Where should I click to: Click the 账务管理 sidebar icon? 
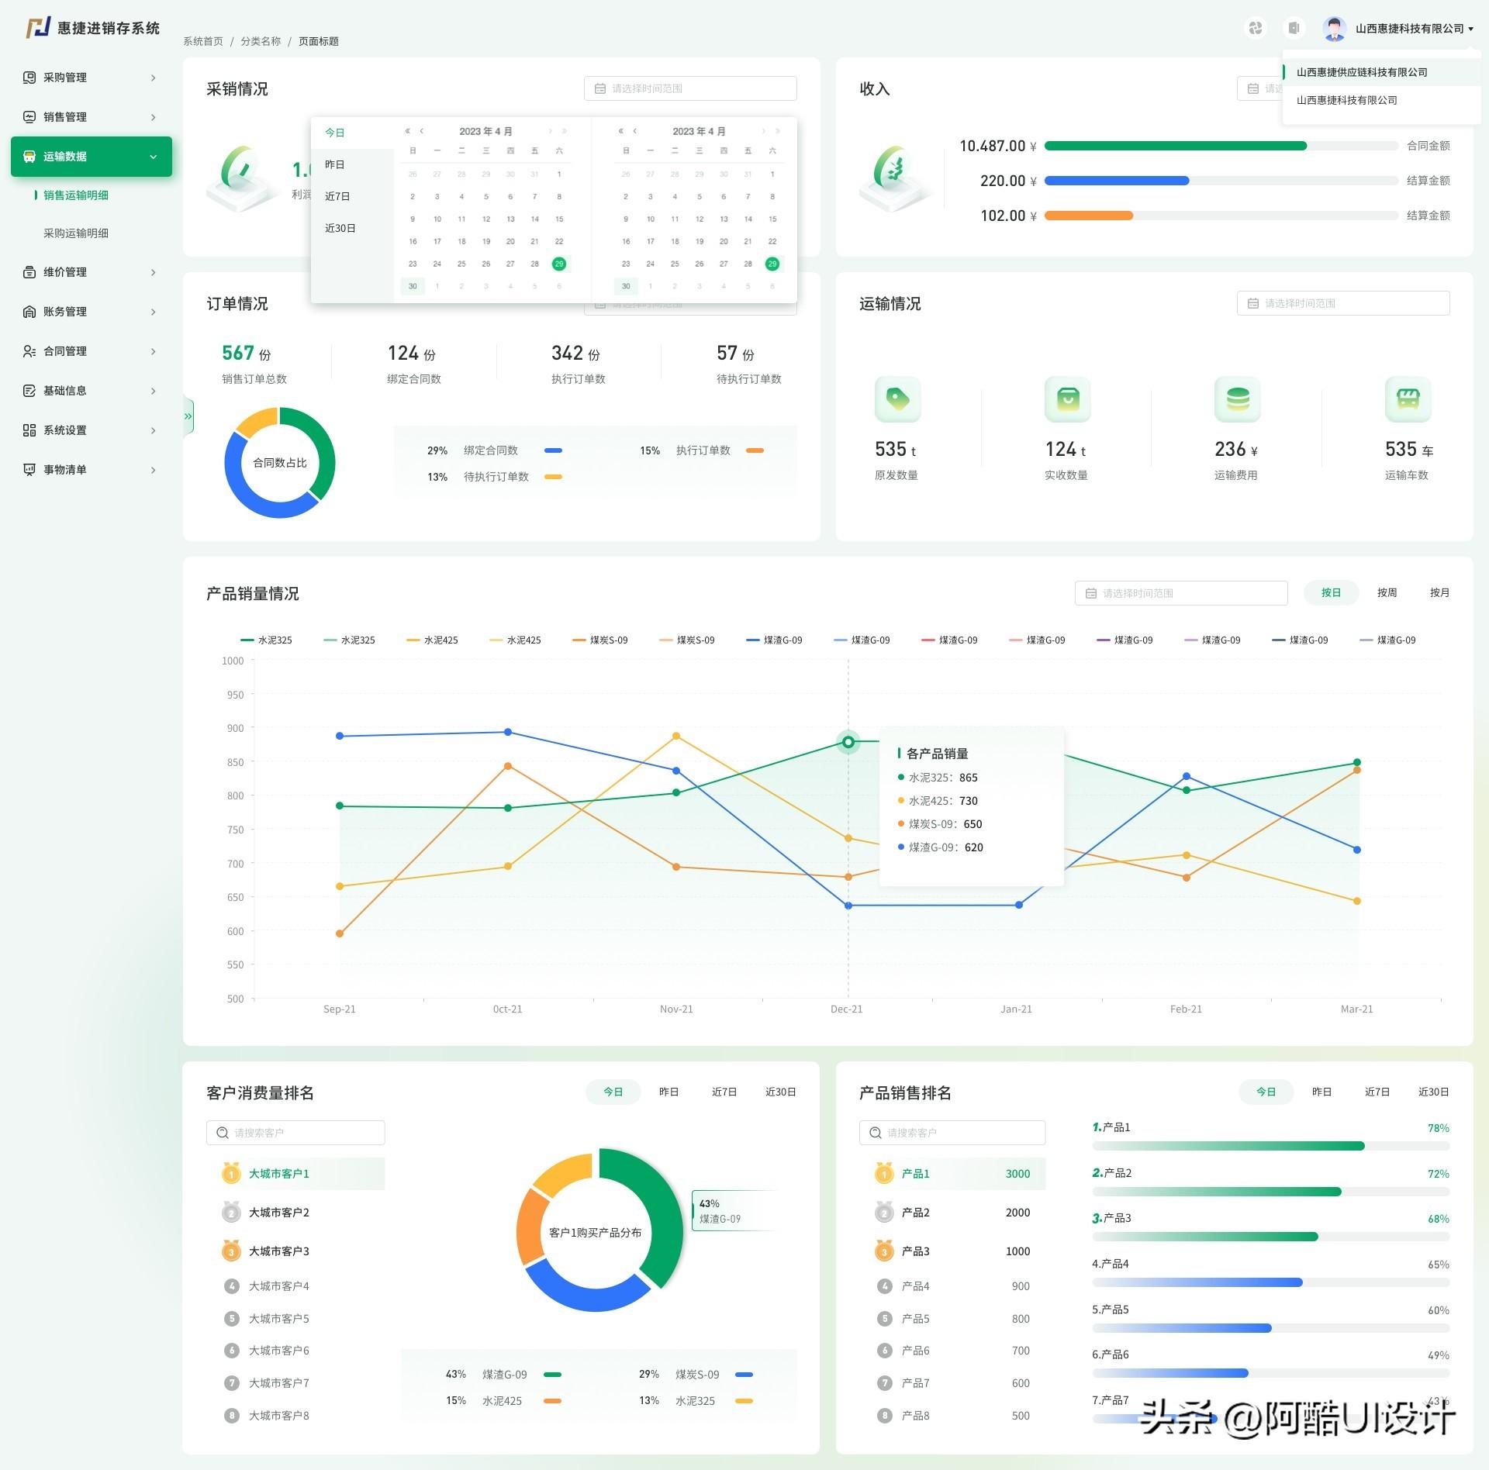click(29, 312)
